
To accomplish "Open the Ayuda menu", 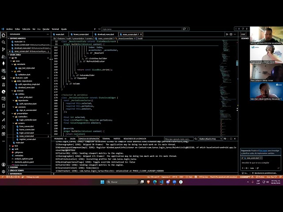I will point(64,29).
